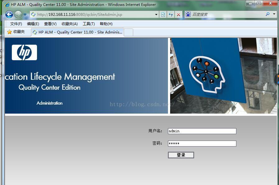The width and height of the screenshot is (279, 185).
Task: Click the search magnifier icon
Action: [x=267, y=14]
